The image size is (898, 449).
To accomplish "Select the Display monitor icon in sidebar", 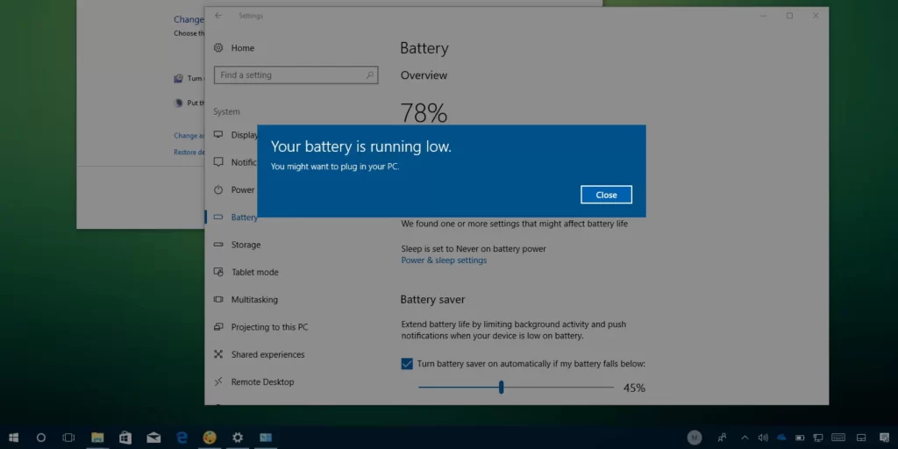I will pos(218,134).
